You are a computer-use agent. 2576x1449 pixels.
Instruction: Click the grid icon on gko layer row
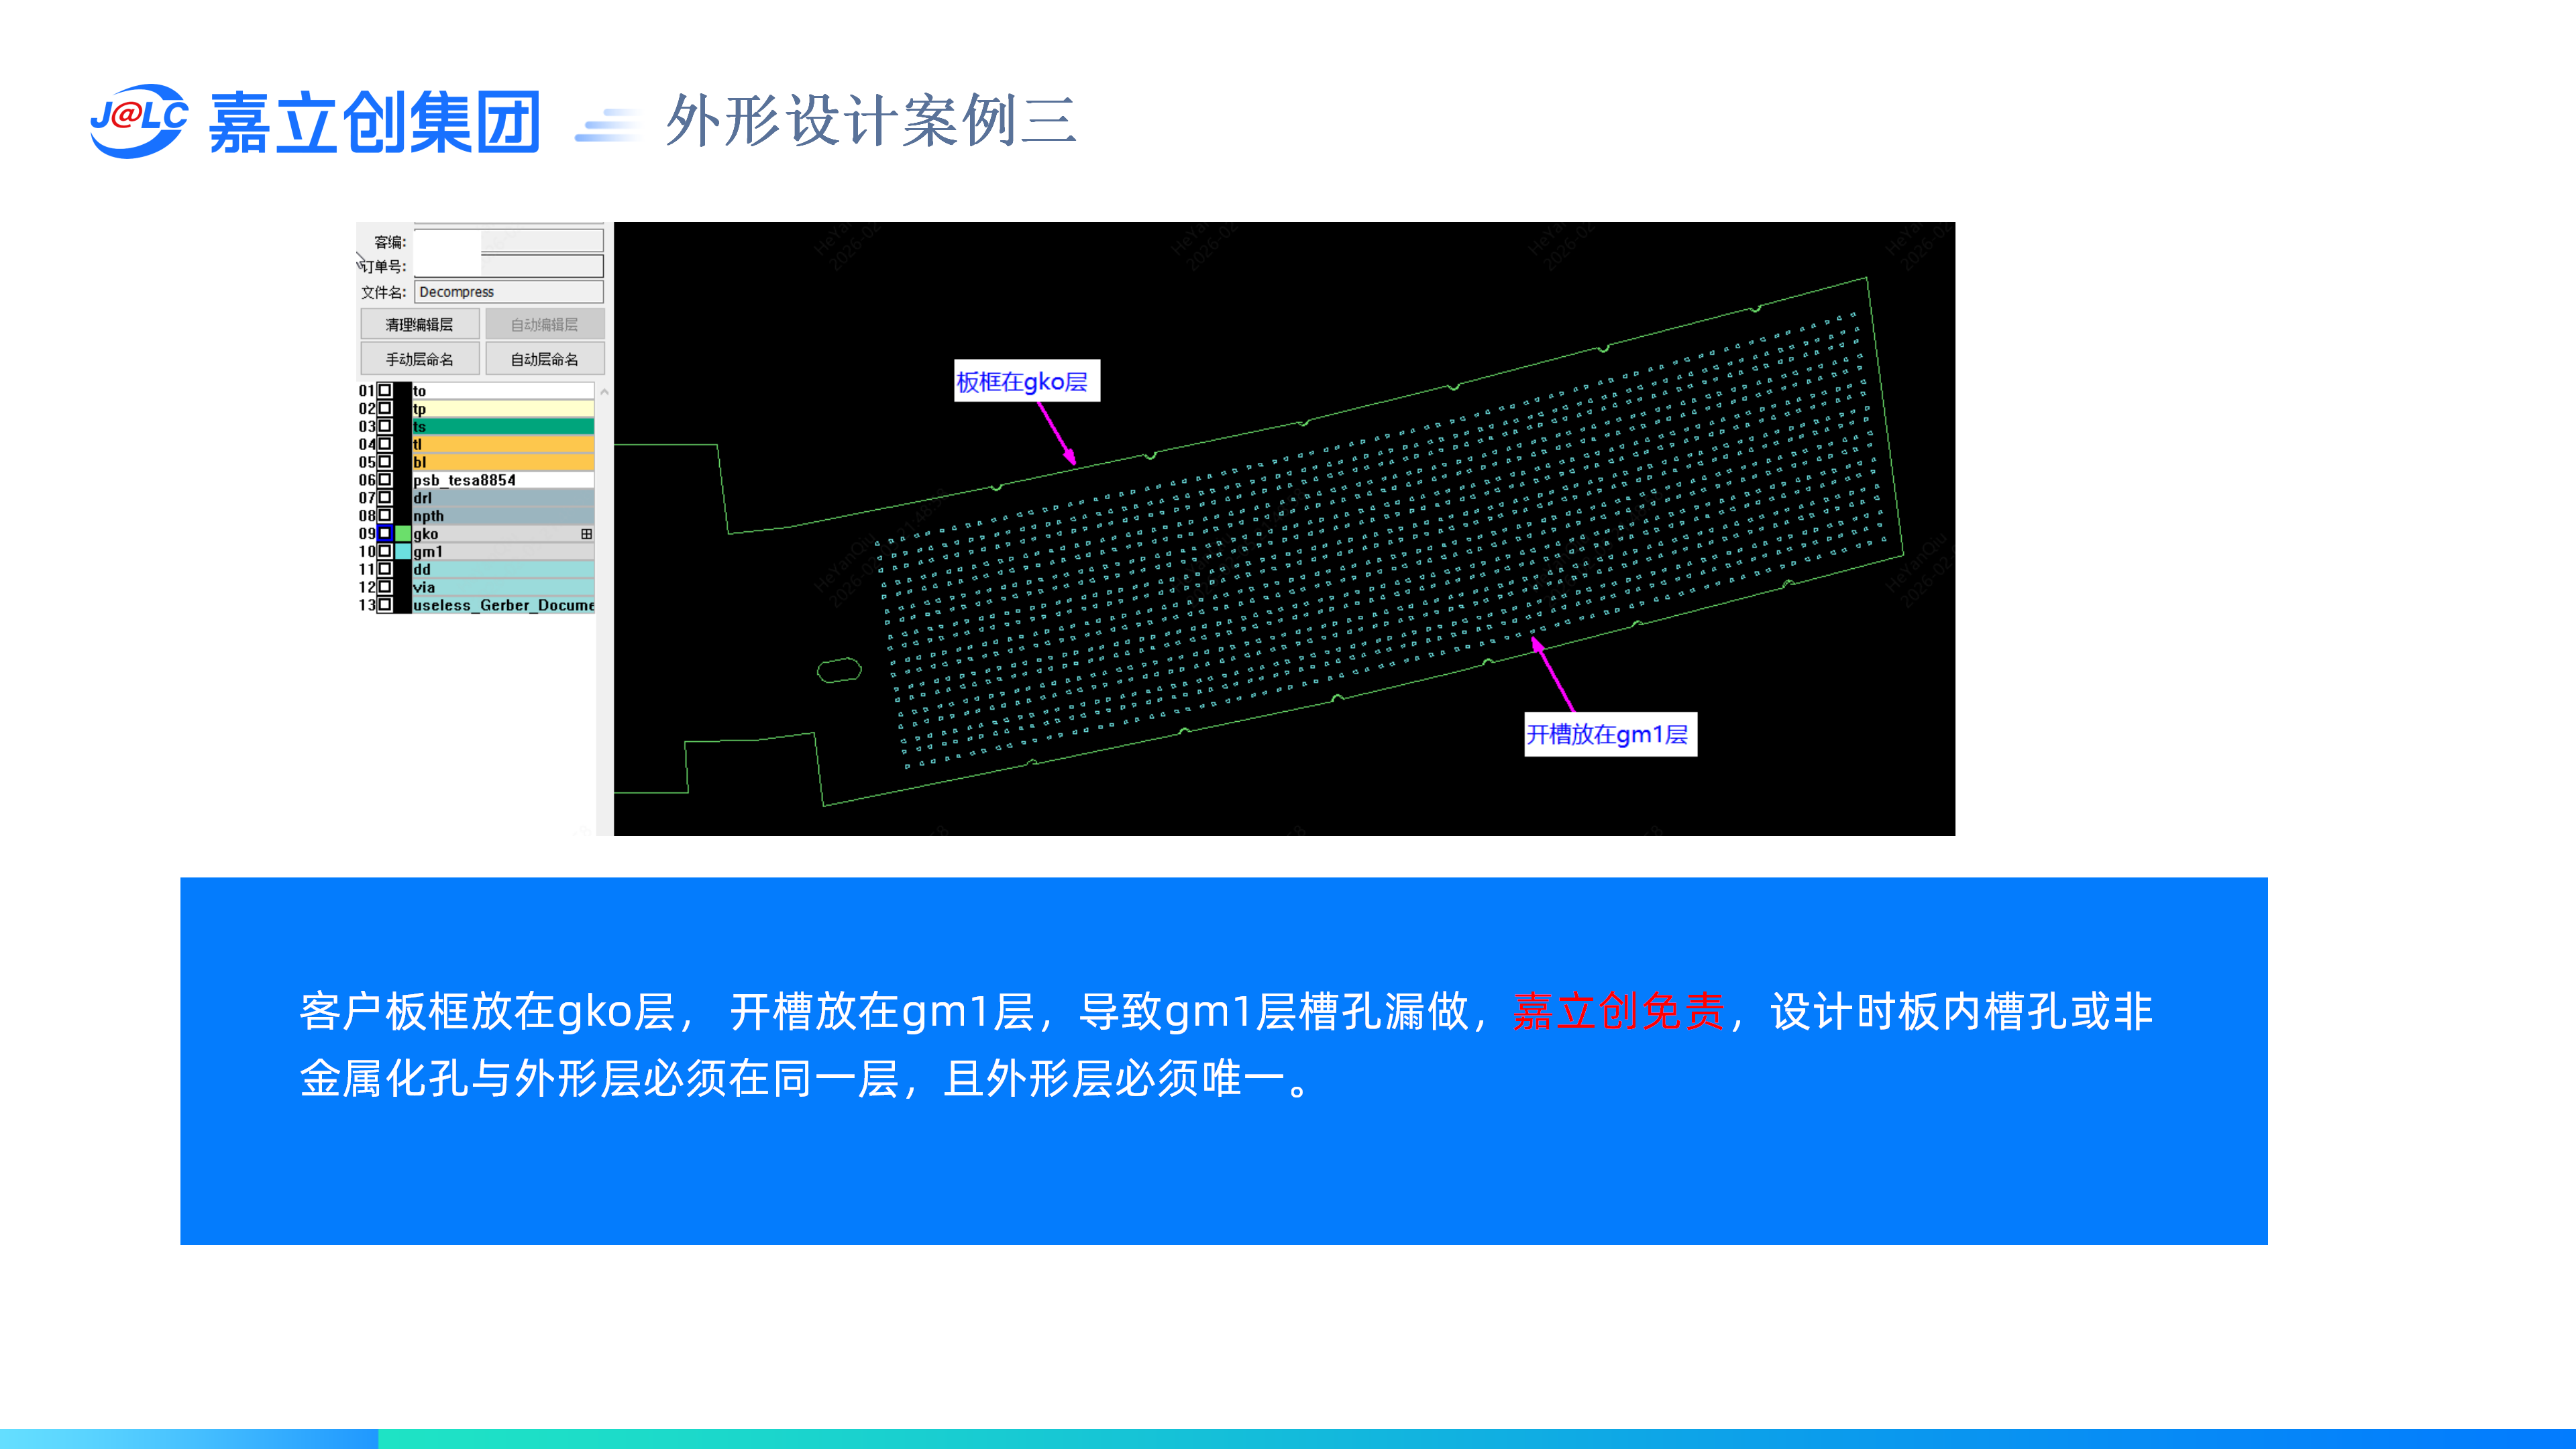pyautogui.click(x=586, y=534)
